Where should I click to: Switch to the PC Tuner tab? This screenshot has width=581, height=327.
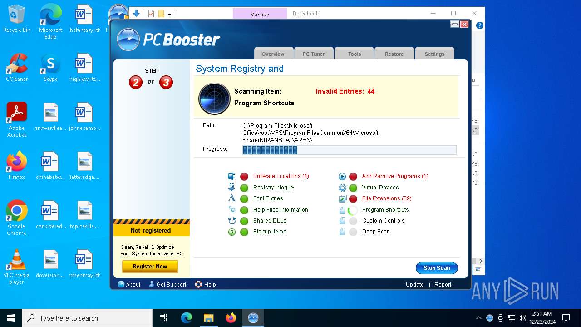pos(314,54)
